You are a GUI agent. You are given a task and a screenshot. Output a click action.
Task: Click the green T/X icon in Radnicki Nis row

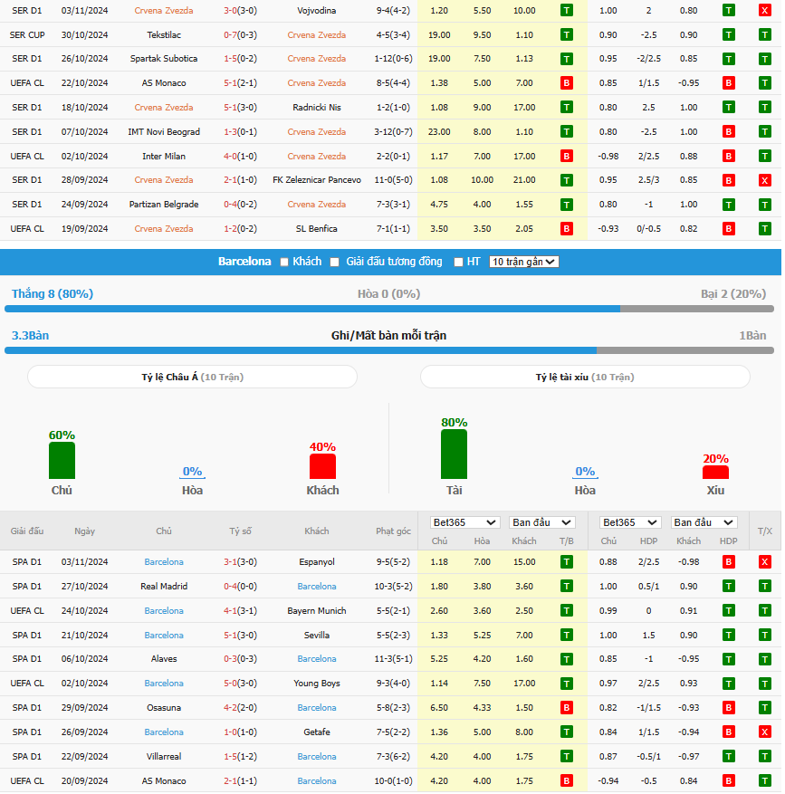765,108
